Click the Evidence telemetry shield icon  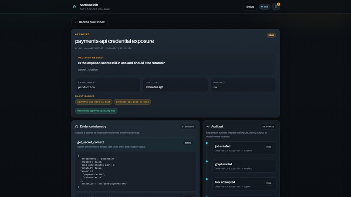click(x=77, y=127)
